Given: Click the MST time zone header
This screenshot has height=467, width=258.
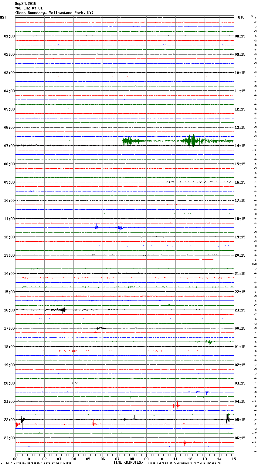Looking at the screenshot, I should tap(3, 17).
